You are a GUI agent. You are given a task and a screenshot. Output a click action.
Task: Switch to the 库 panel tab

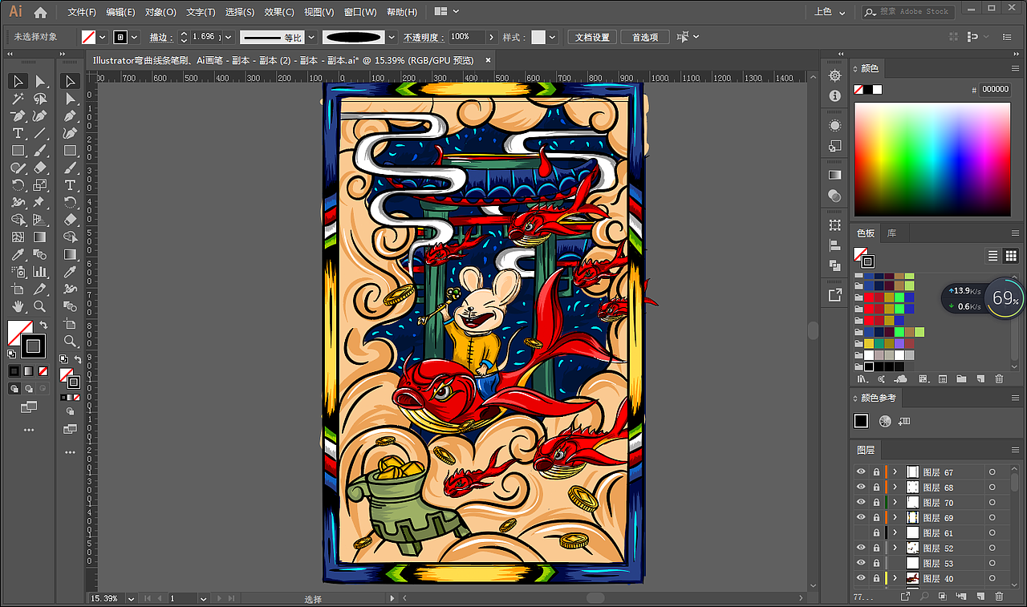[891, 233]
